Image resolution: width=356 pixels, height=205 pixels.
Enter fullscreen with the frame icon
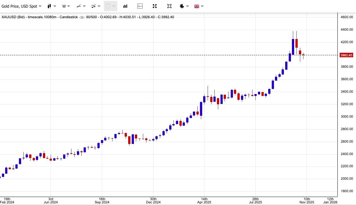[169, 6]
